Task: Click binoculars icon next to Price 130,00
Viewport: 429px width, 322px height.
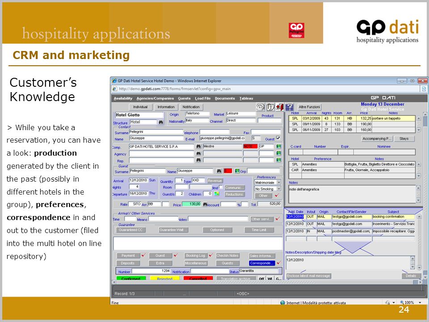Action: [x=205, y=204]
